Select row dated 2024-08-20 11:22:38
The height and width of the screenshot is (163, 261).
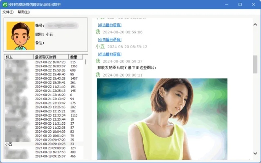(44, 128)
